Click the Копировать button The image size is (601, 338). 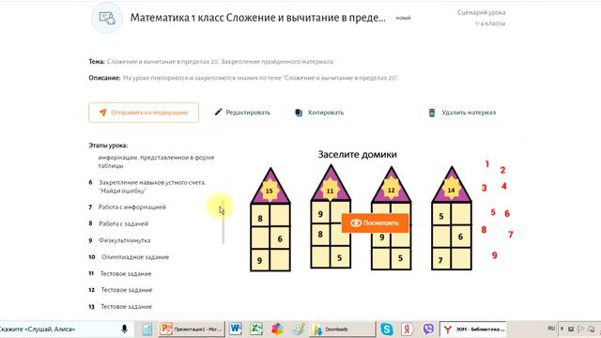pos(319,113)
